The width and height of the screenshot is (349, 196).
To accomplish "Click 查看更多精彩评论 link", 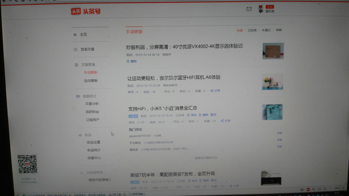I will pyautogui.click(x=206, y=158).
